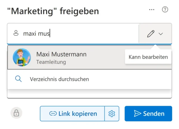Click the chain link icon
The height and width of the screenshot is (129, 179).
53,114
